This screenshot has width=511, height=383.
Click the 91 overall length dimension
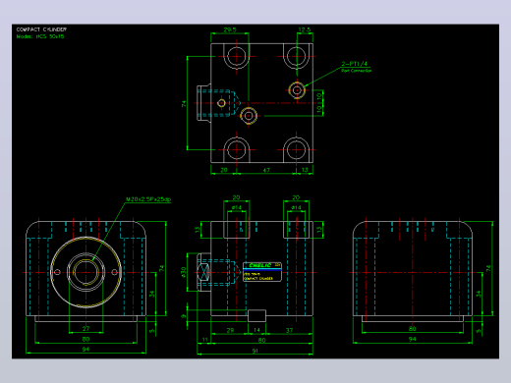click(x=255, y=351)
